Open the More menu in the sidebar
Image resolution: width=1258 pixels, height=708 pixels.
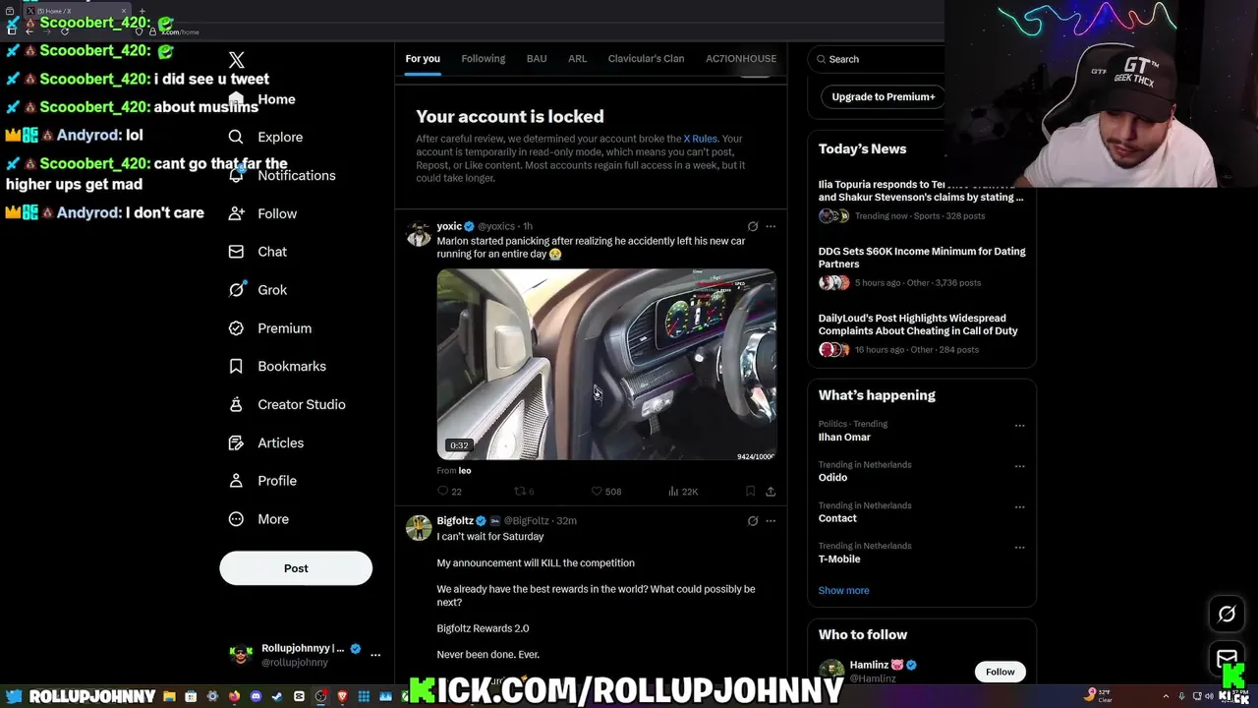point(258,519)
